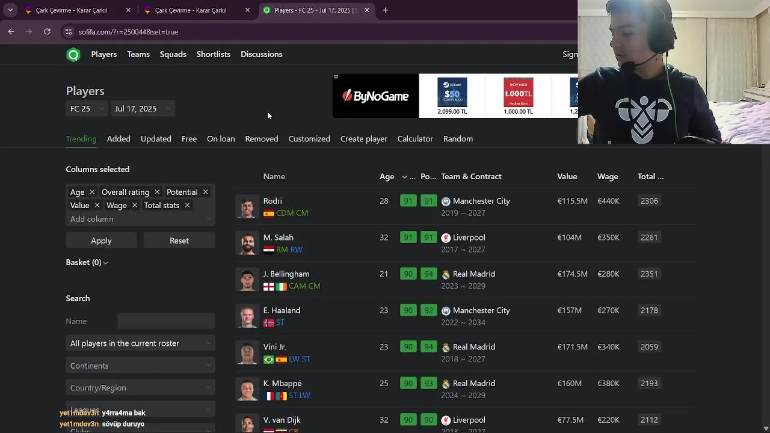Click K. Mbappé's player portrait
770x433 pixels.
[x=247, y=390]
